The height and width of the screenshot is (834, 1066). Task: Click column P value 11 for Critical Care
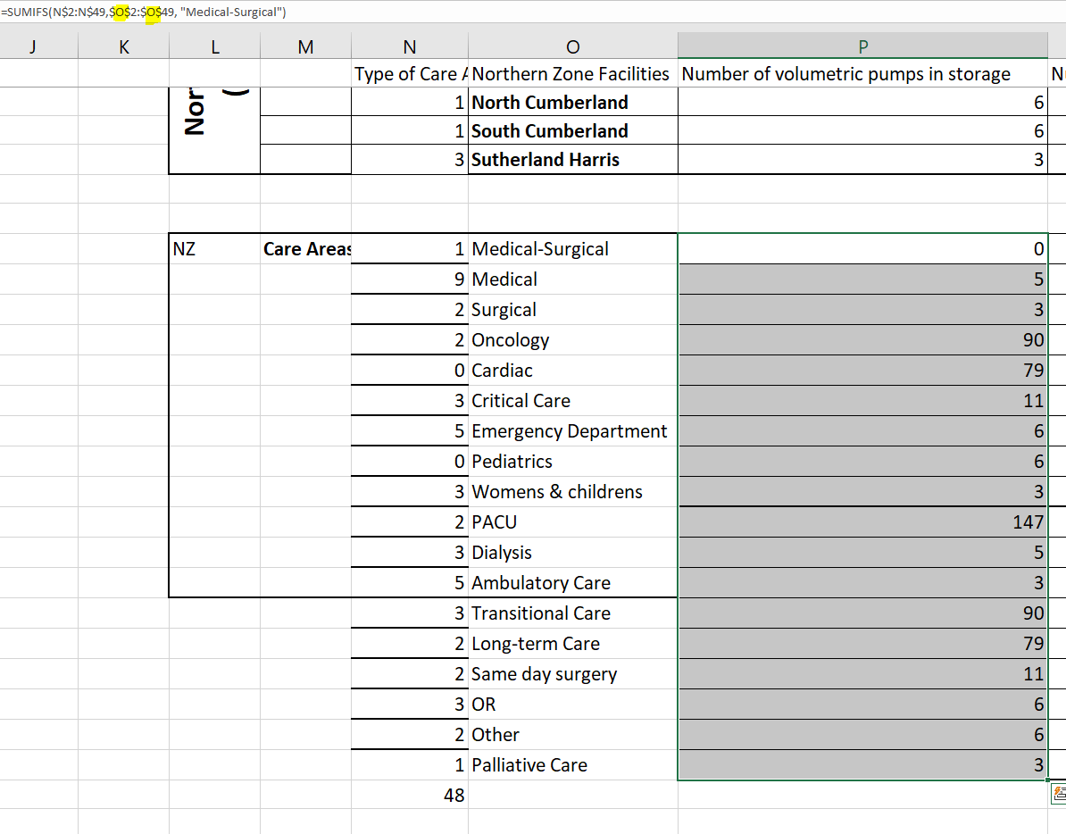(x=862, y=400)
